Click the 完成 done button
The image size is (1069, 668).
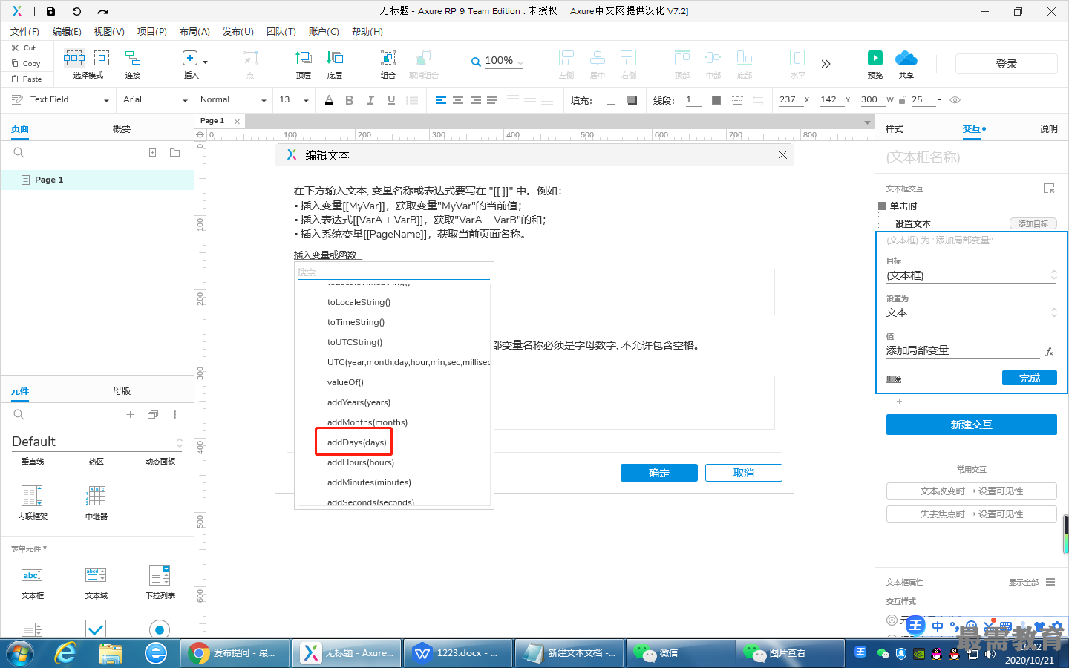click(x=1030, y=378)
